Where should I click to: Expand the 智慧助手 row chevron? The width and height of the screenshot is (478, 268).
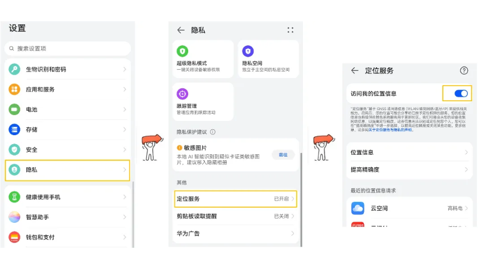pos(125,217)
